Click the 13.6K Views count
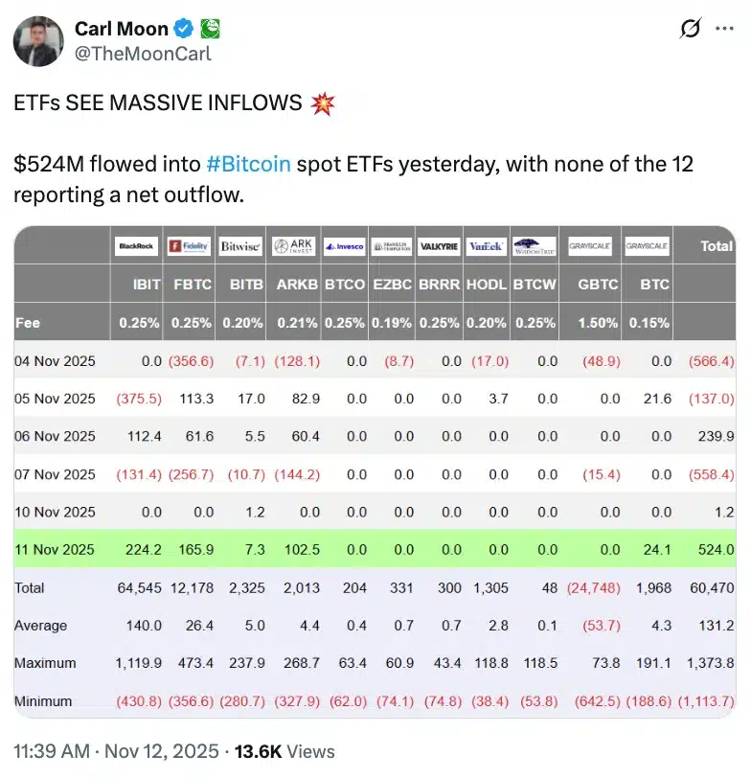The width and height of the screenshot is (751, 778). pos(284,751)
